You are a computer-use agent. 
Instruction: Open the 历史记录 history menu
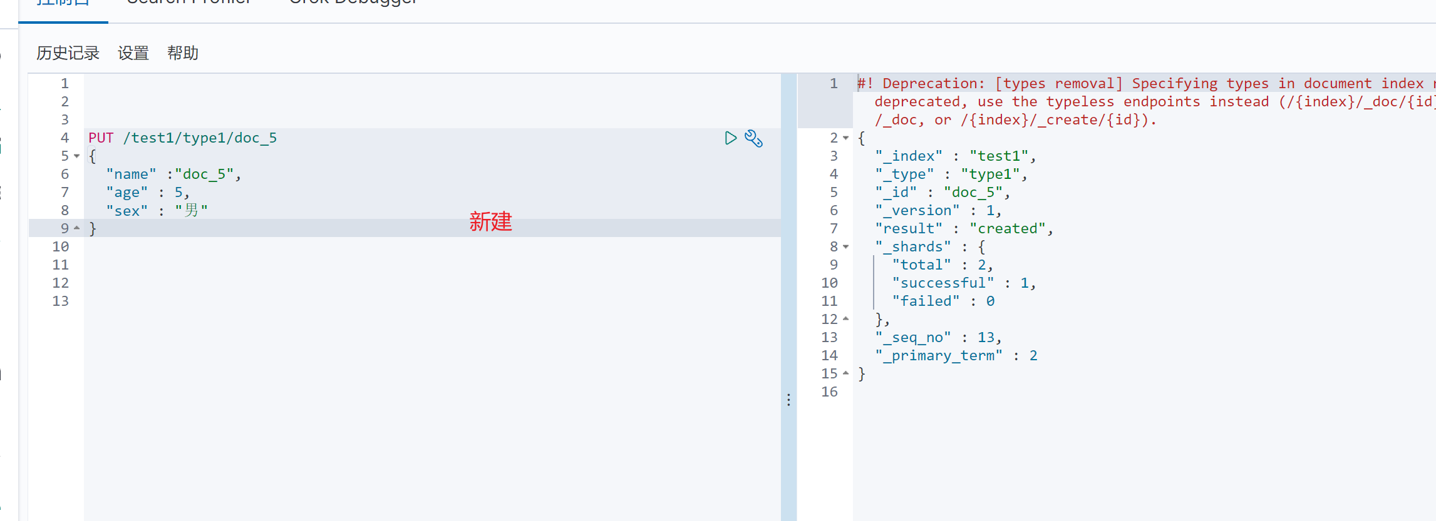68,53
